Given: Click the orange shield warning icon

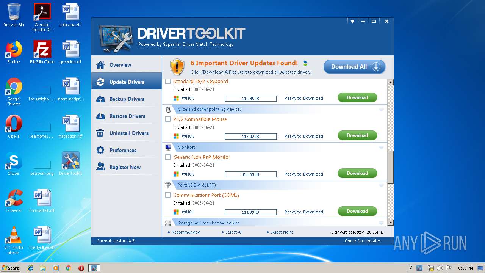Looking at the screenshot, I should tap(177, 67).
